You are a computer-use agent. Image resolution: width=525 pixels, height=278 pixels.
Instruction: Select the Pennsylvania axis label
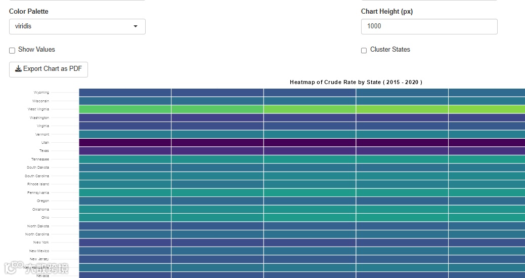(x=38, y=193)
